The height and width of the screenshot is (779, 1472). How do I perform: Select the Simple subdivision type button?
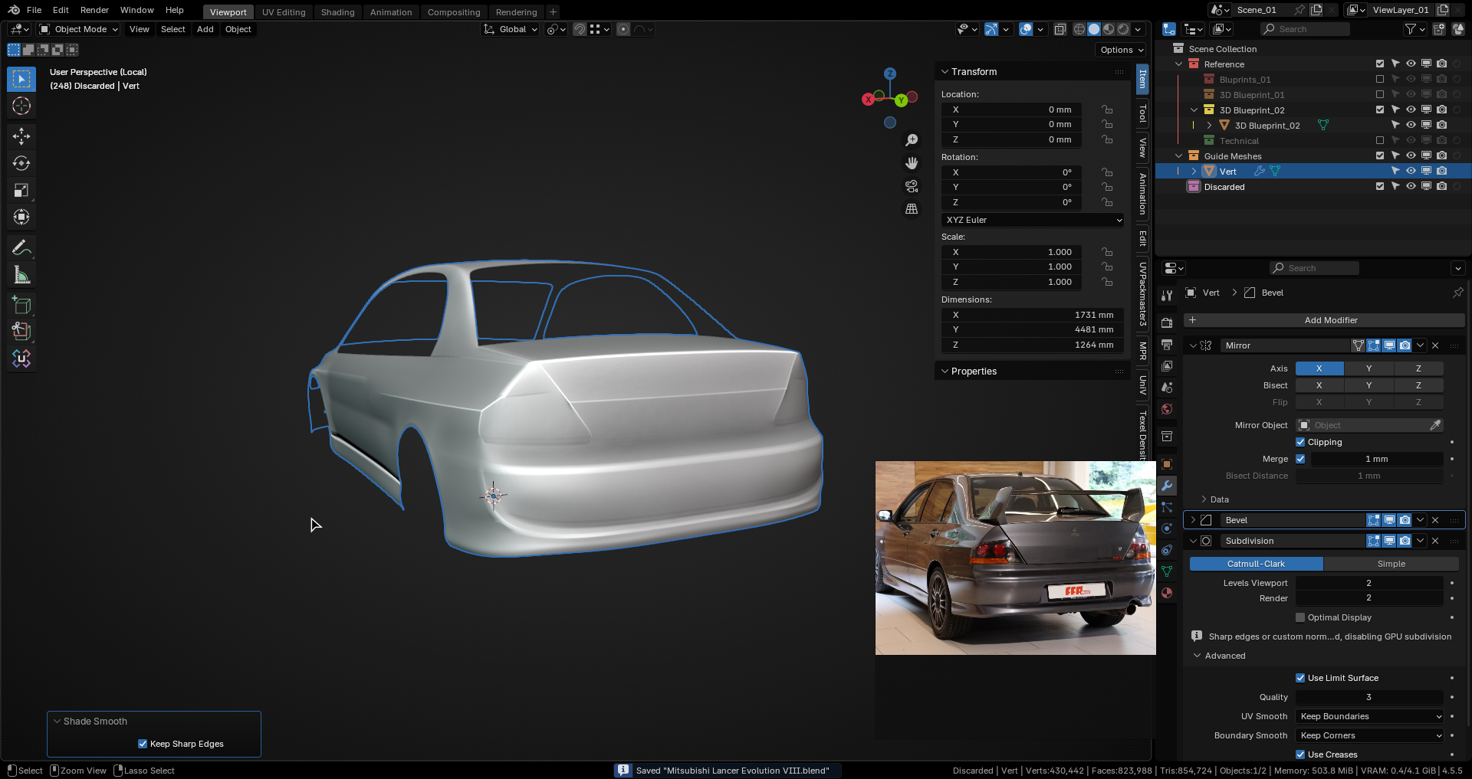1391,564
